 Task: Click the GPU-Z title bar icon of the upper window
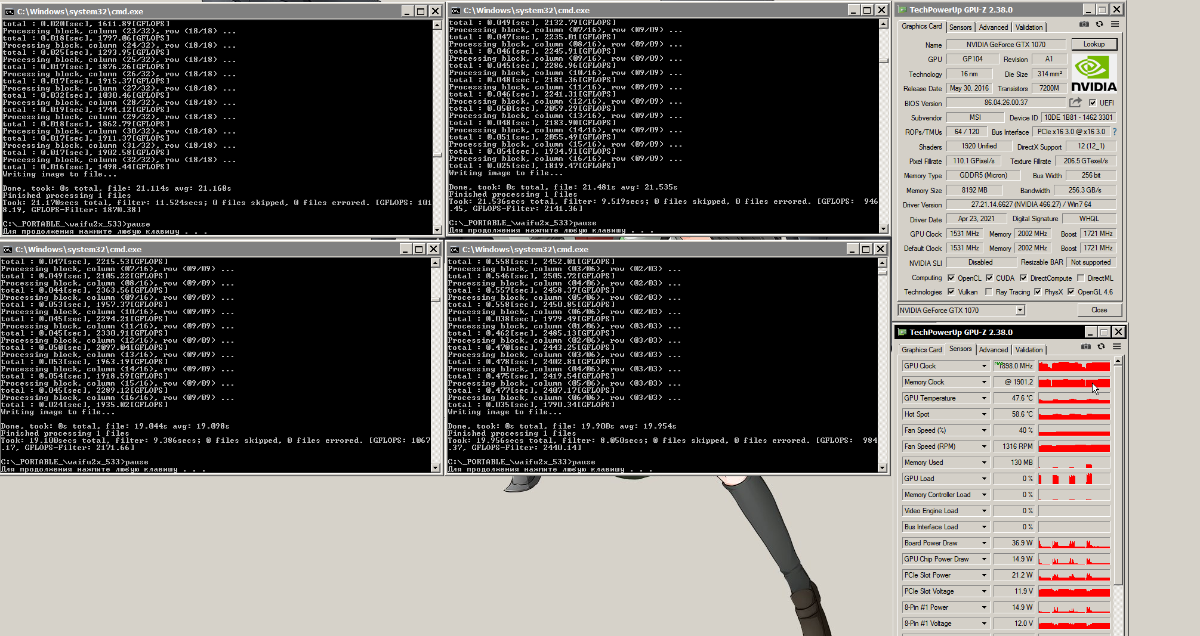coord(902,10)
